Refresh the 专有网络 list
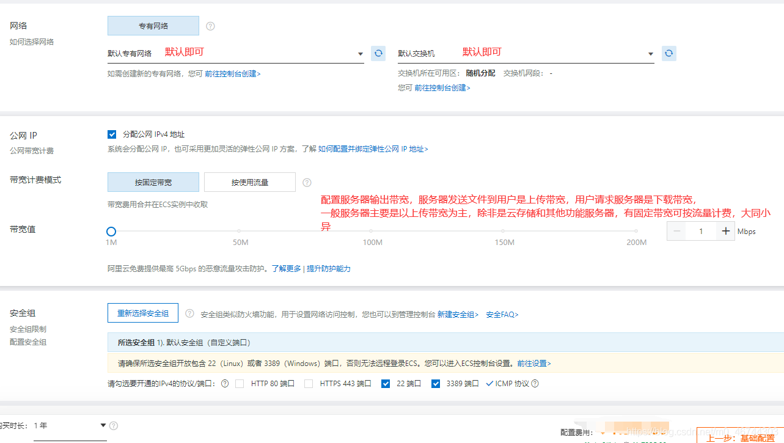 (x=378, y=53)
